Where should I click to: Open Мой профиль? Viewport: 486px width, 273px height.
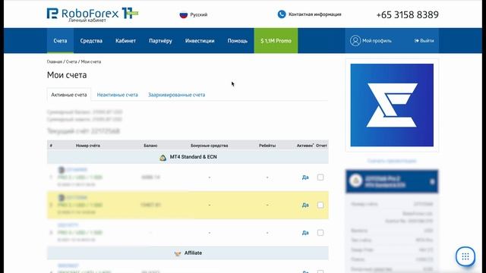coord(377,40)
